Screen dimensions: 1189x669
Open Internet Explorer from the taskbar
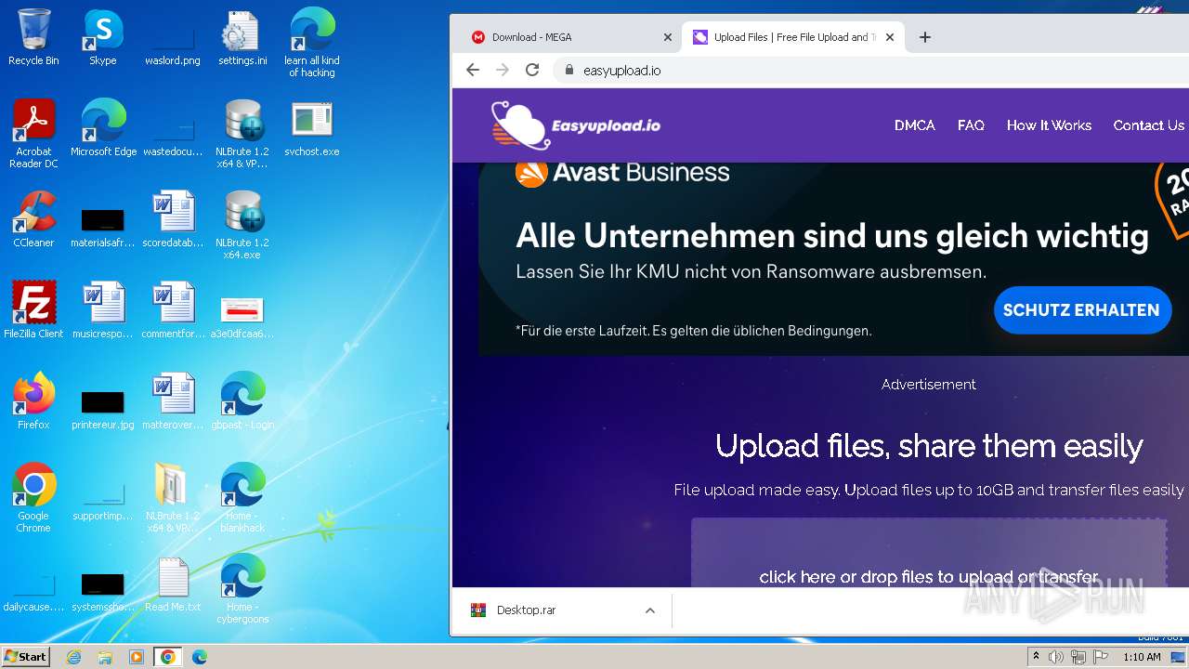coord(74,657)
